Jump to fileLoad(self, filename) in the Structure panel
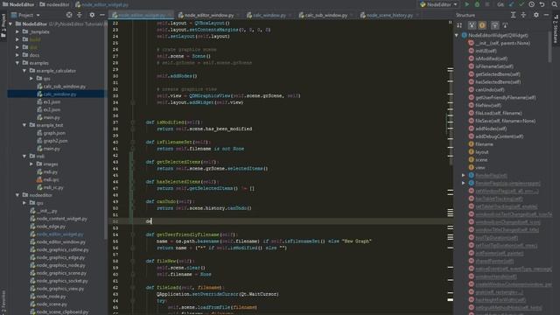The width and height of the screenshot is (560, 315). [x=499, y=113]
